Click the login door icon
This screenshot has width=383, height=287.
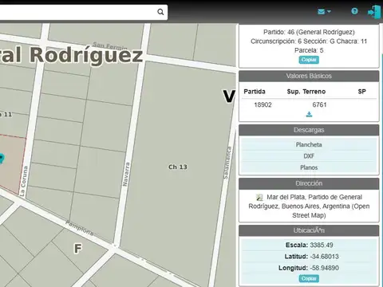374,12
